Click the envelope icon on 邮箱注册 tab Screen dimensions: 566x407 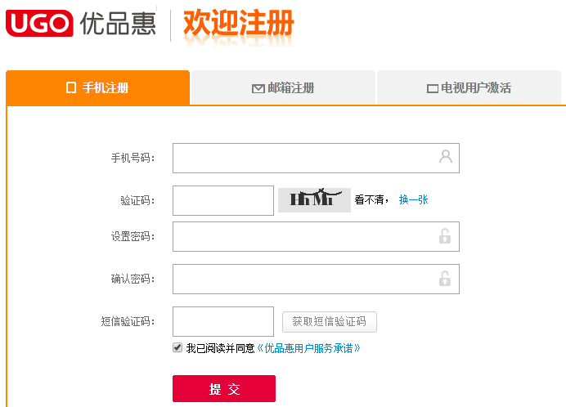[258, 89]
